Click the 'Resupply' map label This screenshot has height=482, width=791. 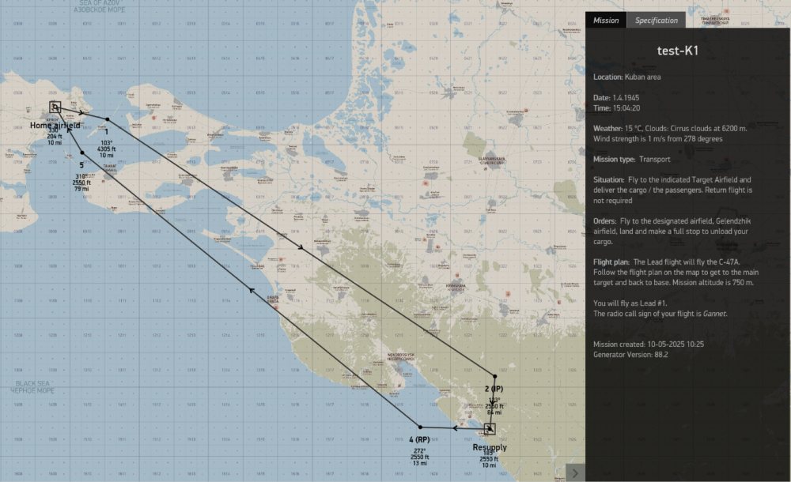490,447
